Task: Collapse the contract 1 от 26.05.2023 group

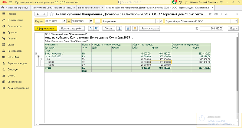Action: coord(38,56)
